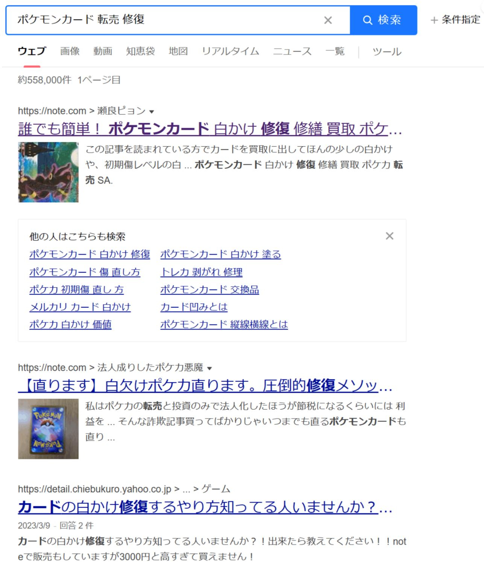
Task: Click the note.com URL above 法人成りしたポケカ悪魔
Action: point(52,368)
